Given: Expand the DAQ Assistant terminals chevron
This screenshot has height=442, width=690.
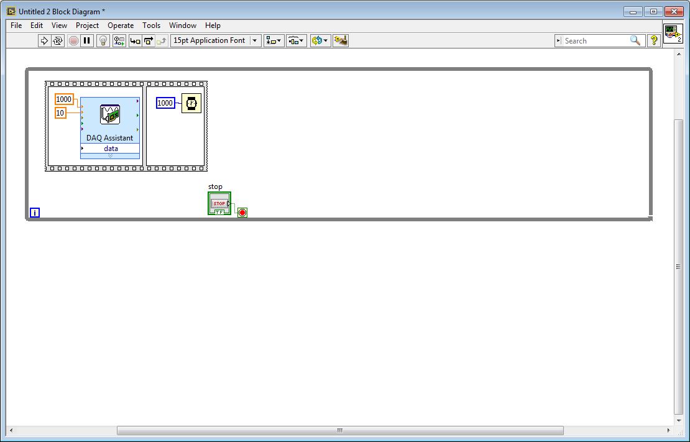Looking at the screenshot, I should pyautogui.click(x=110, y=156).
